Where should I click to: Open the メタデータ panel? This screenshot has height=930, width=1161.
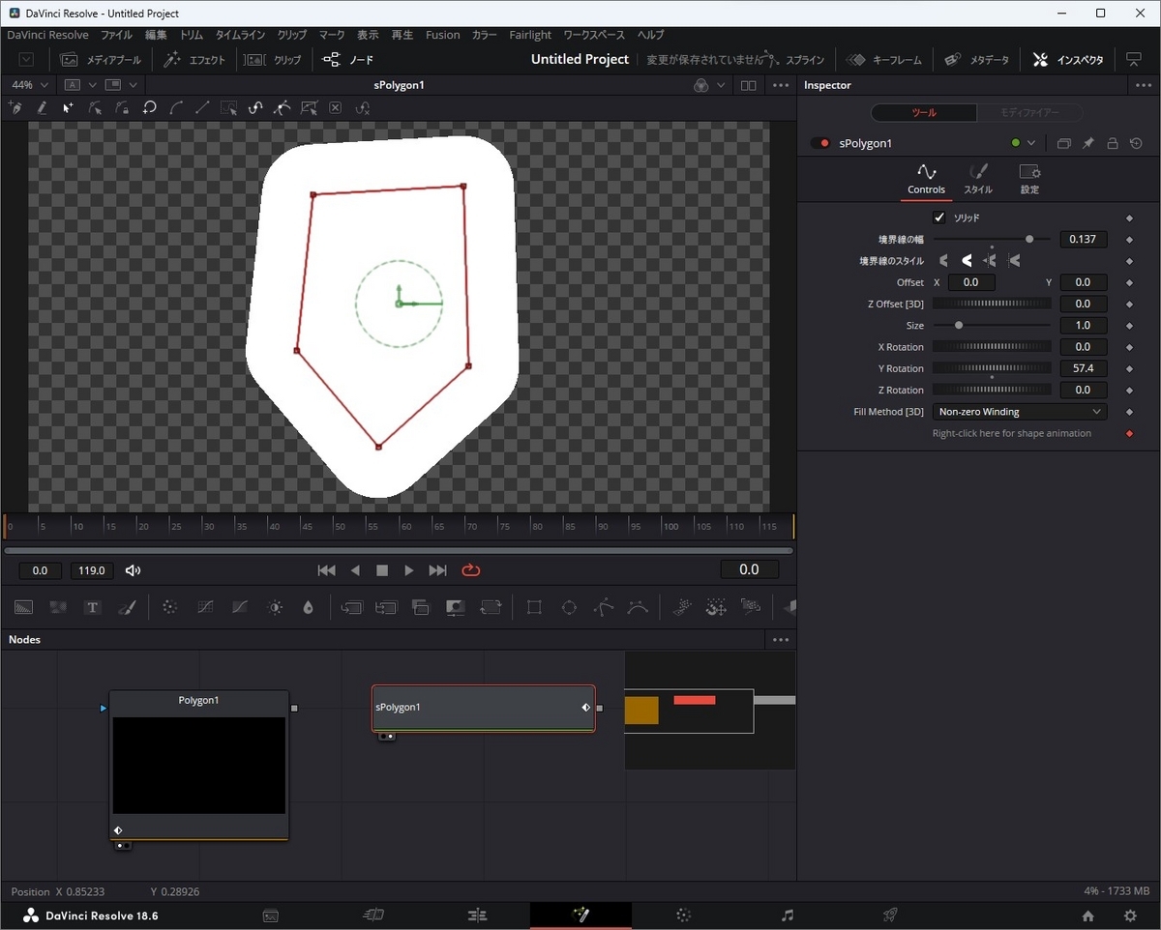pyautogui.click(x=976, y=59)
